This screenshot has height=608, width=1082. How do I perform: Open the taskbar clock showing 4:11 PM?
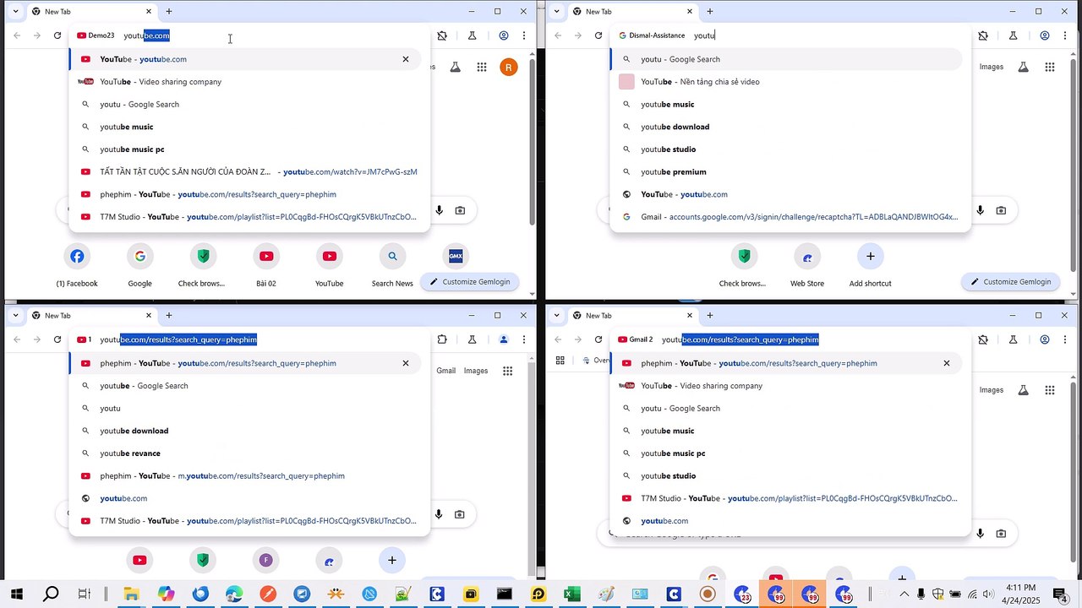coord(1021,594)
